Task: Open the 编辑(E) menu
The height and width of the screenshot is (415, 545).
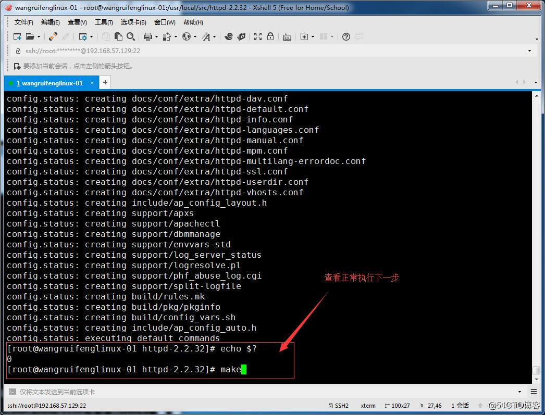Action: click(51, 22)
